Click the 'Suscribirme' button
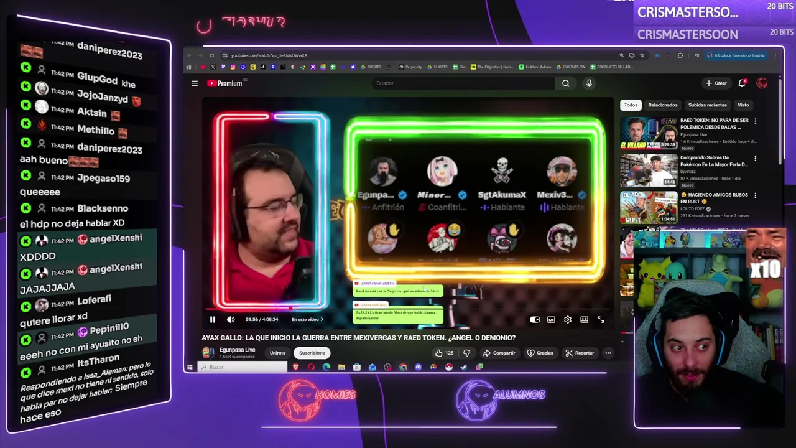796x448 pixels. (x=312, y=353)
